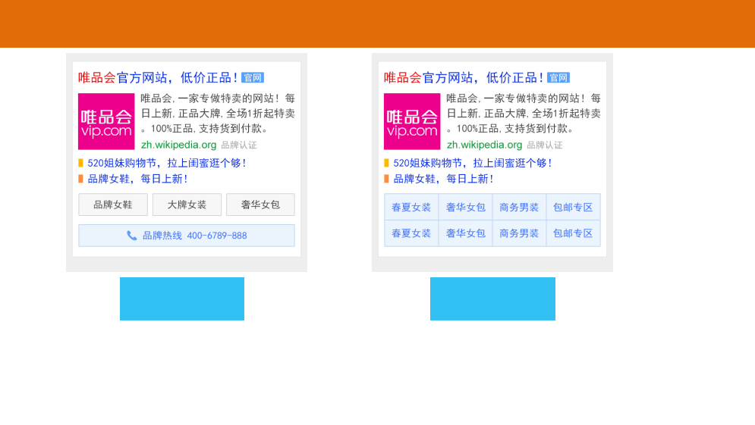Click the description text in the right ad

524,114
